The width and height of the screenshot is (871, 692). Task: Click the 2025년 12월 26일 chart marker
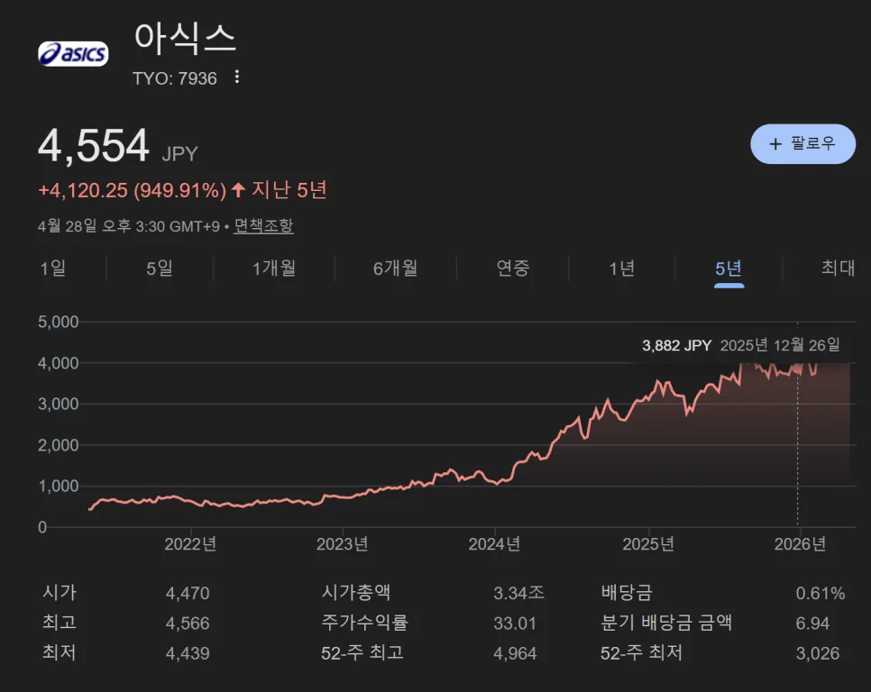point(798,369)
